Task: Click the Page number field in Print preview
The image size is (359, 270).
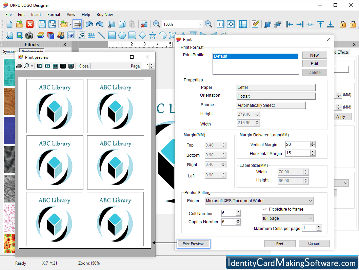Action: 145,66
